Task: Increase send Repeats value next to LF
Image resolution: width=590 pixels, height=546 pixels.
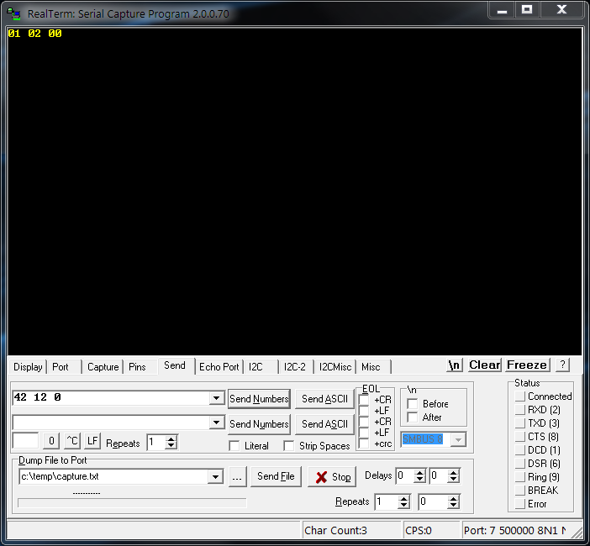Action: [x=171, y=439]
